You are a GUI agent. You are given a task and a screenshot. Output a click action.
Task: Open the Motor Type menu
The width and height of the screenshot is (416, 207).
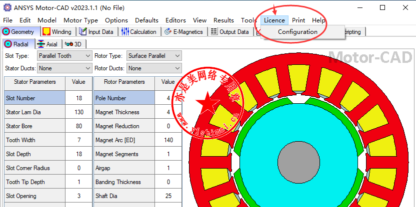pos(80,20)
